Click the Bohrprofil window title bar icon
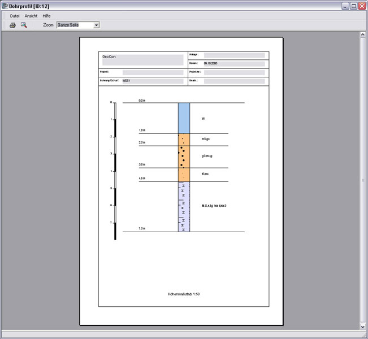Screen dimensions: 368x339 pyautogui.click(x=5, y=6)
